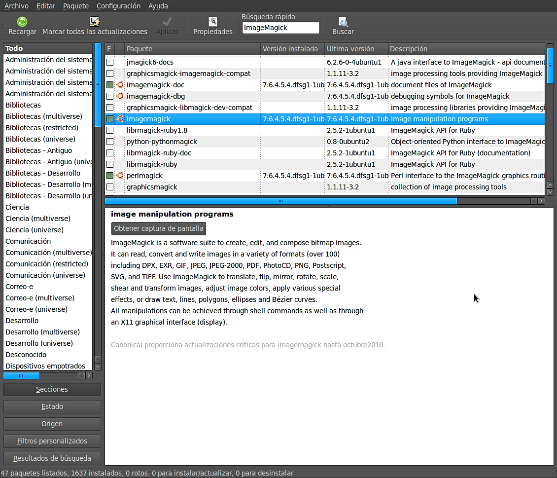Toggle checkbox for graphicsmagick-libmagick-dev-compat
This screenshot has width=557, height=478.
(x=110, y=108)
